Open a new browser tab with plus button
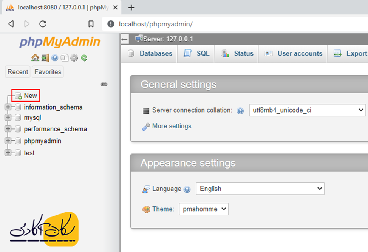The width and height of the screenshot is (368, 252). click(131, 8)
